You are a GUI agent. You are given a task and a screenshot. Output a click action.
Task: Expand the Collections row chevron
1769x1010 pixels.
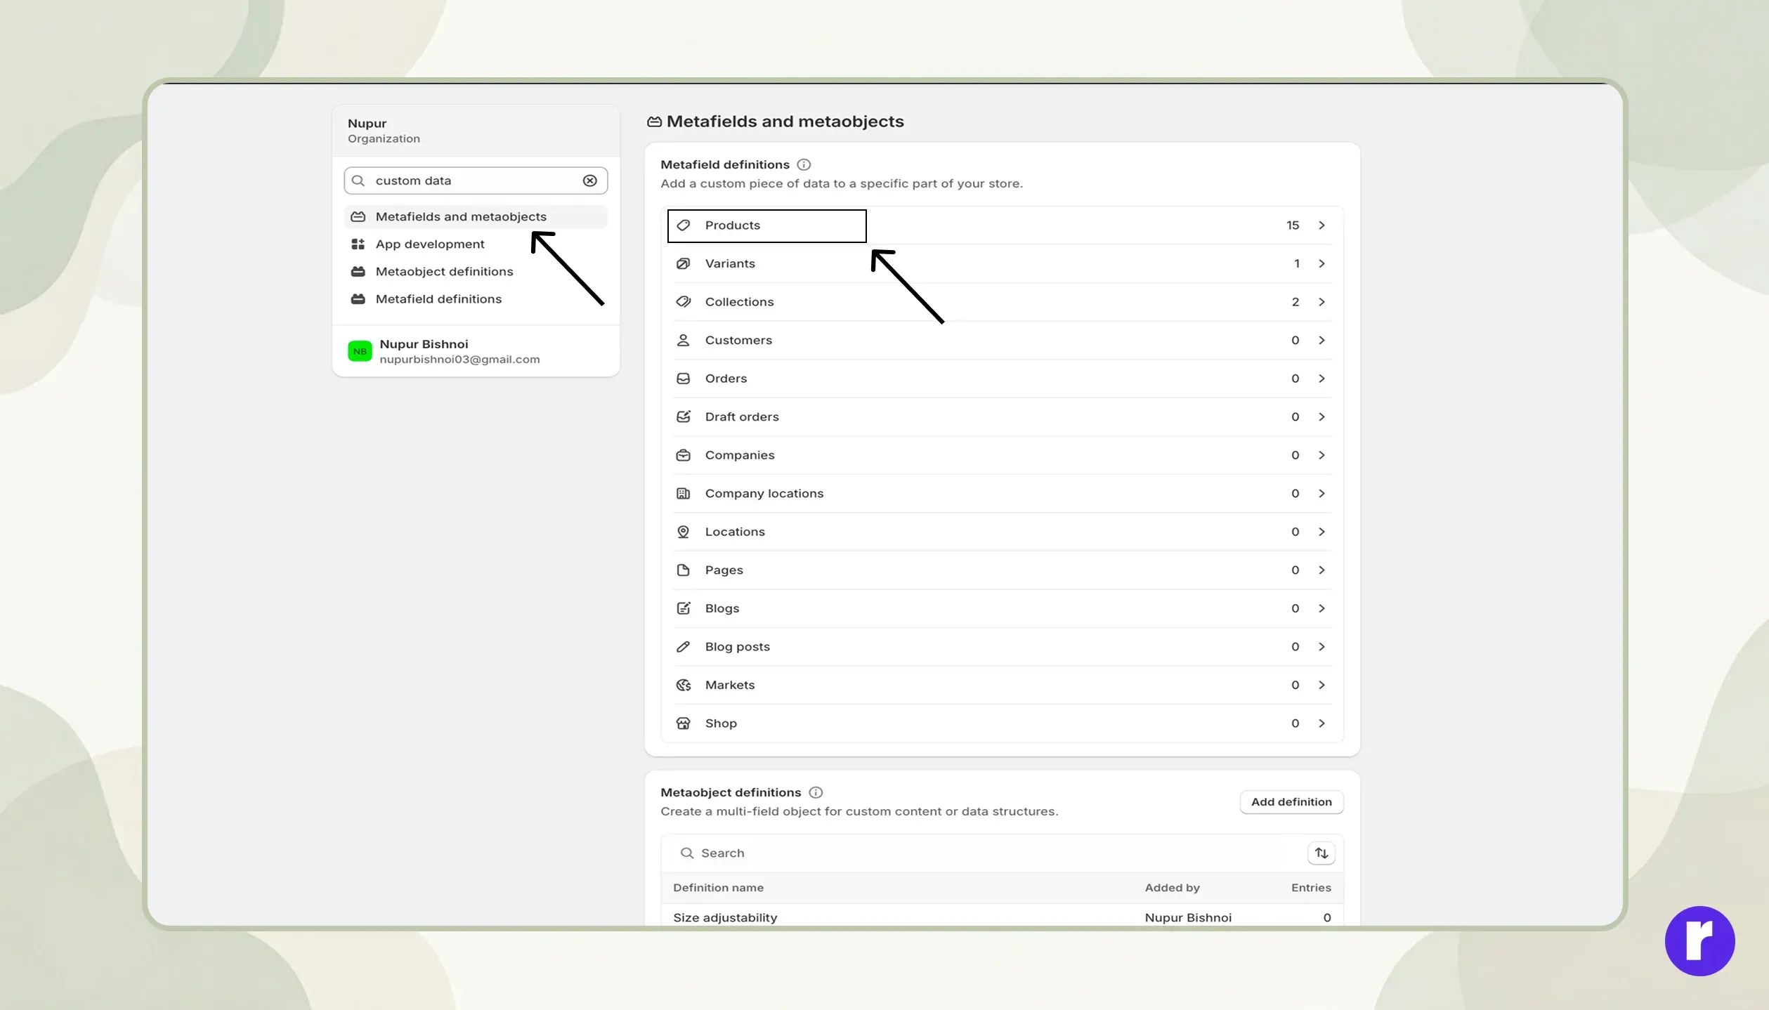[x=1321, y=302]
